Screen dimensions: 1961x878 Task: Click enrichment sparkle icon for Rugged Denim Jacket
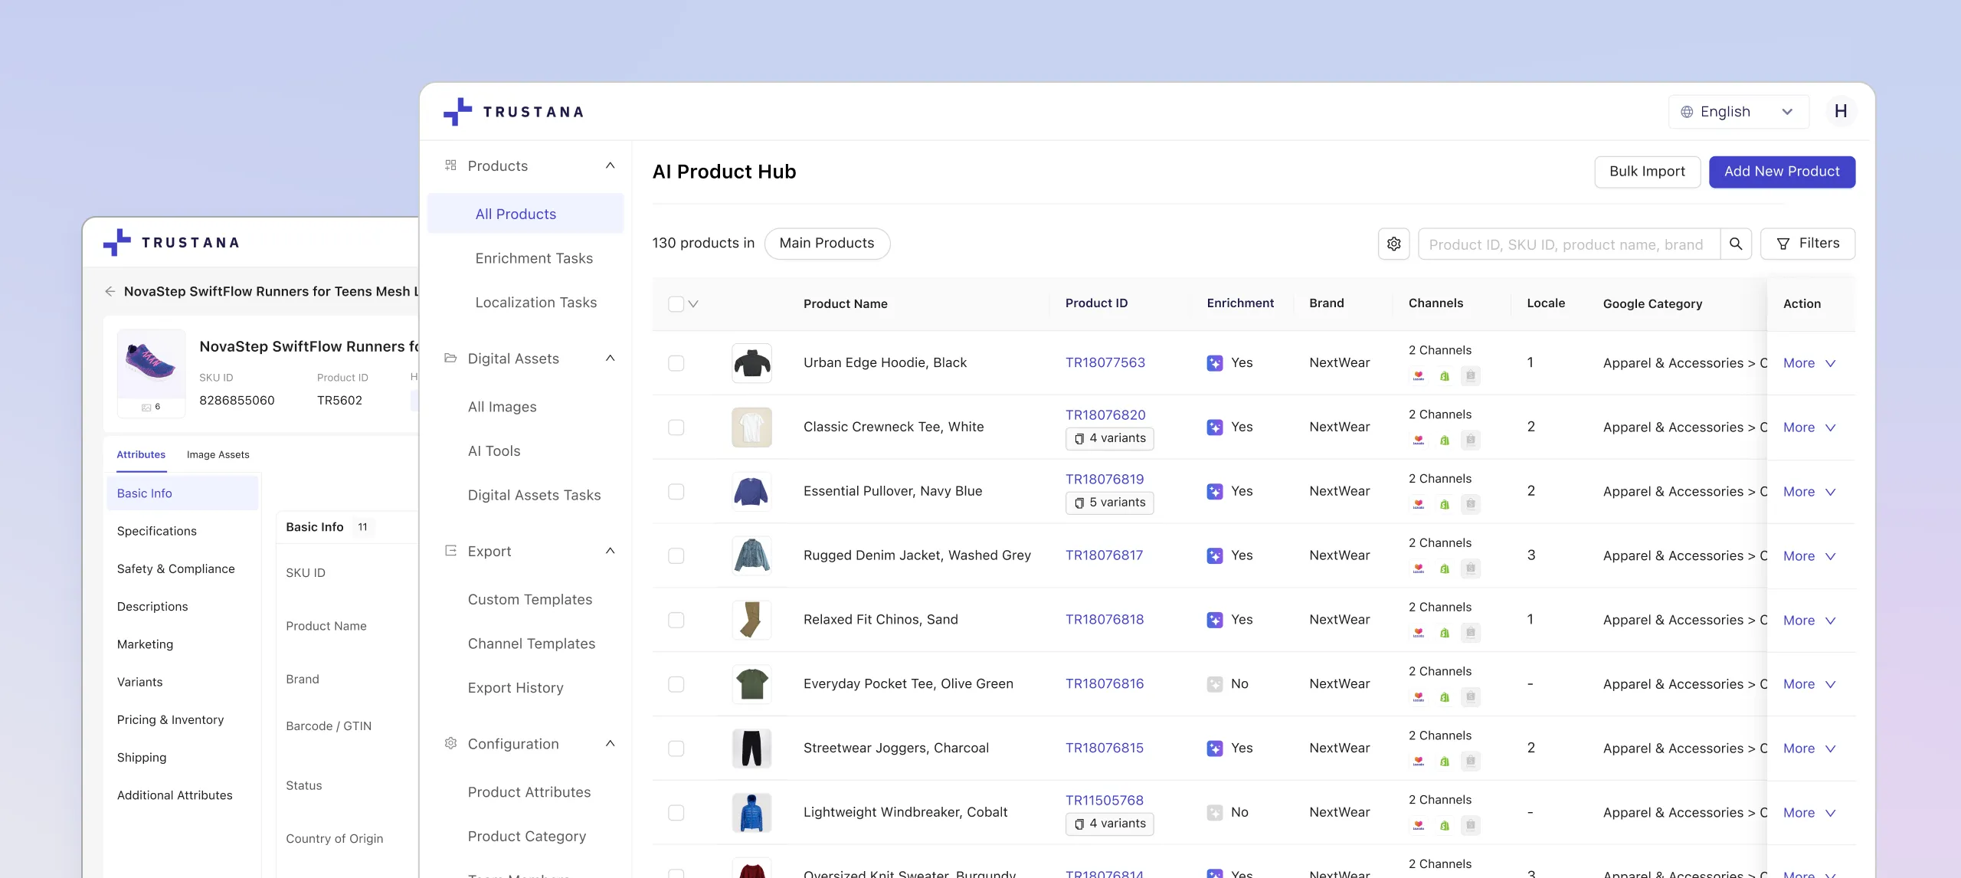(x=1215, y=555)
